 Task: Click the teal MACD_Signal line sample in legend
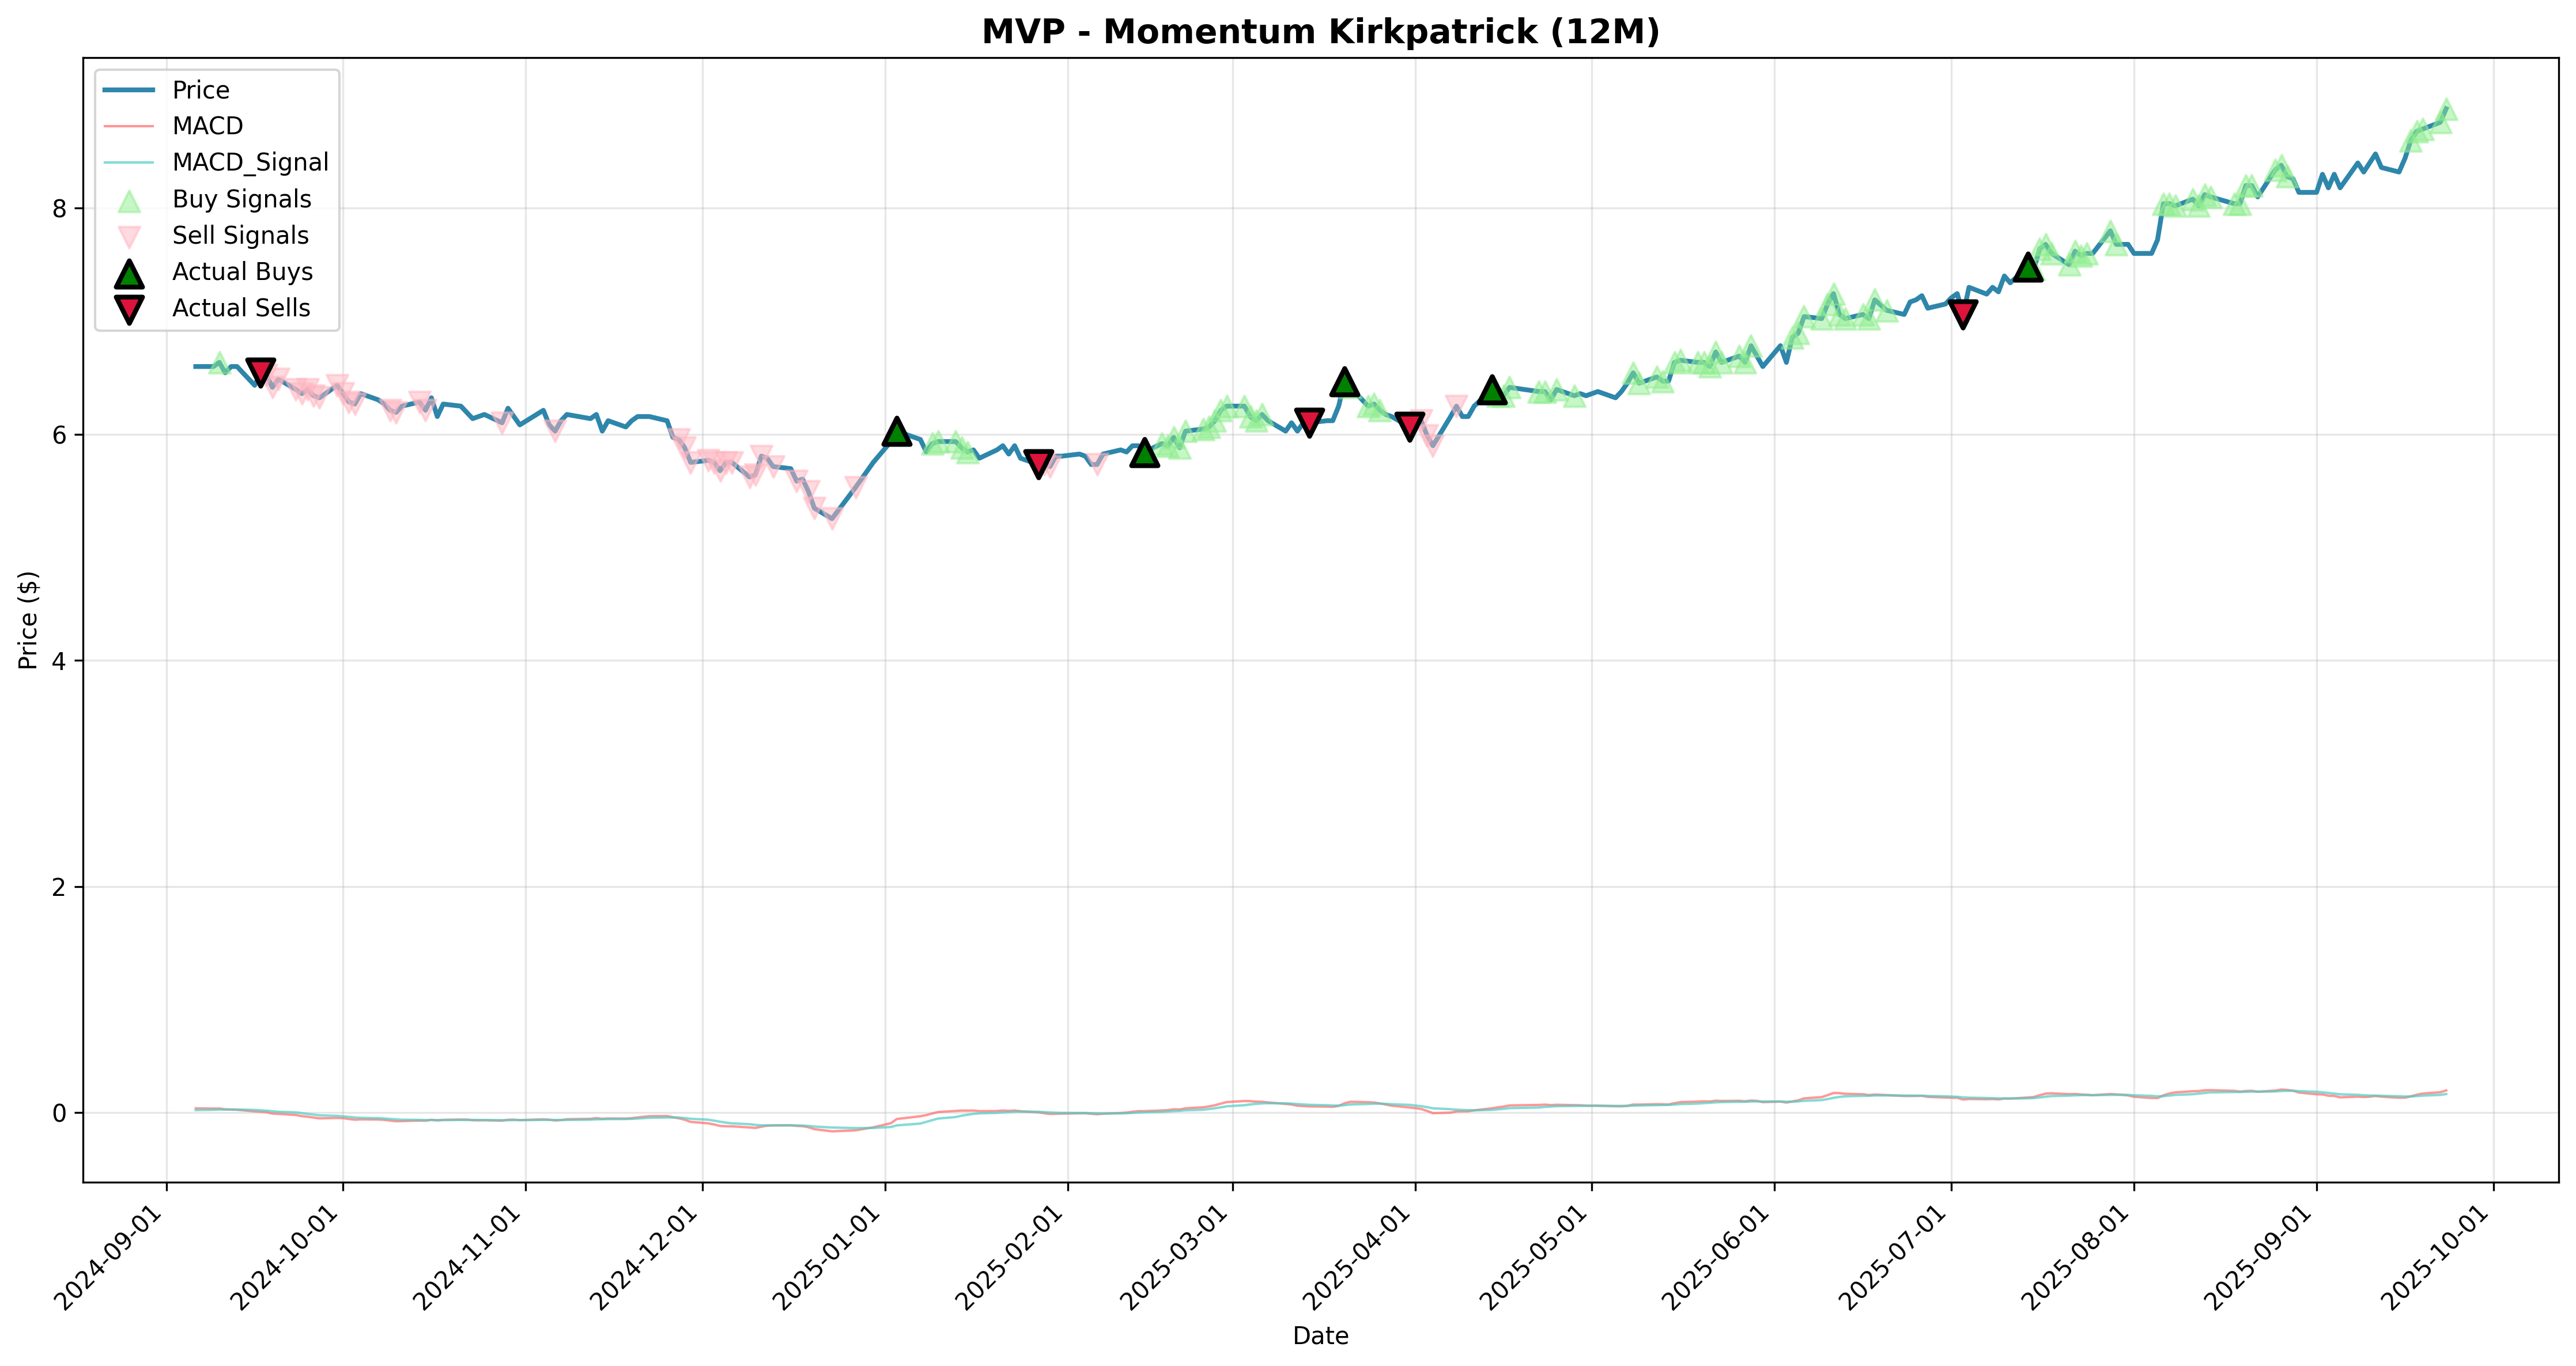(x=129, y=162)
